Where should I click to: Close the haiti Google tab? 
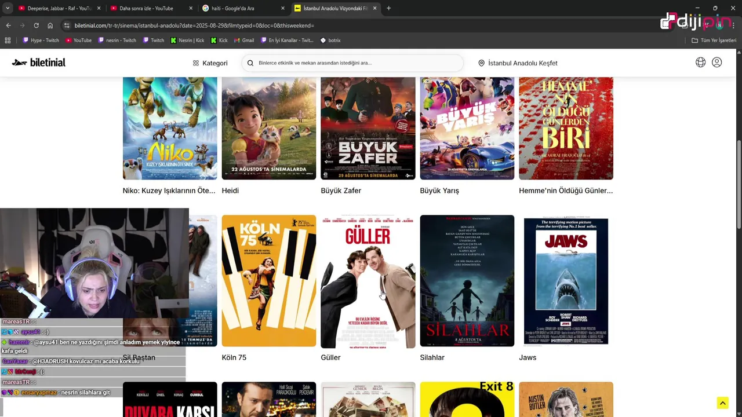point(283,8)
